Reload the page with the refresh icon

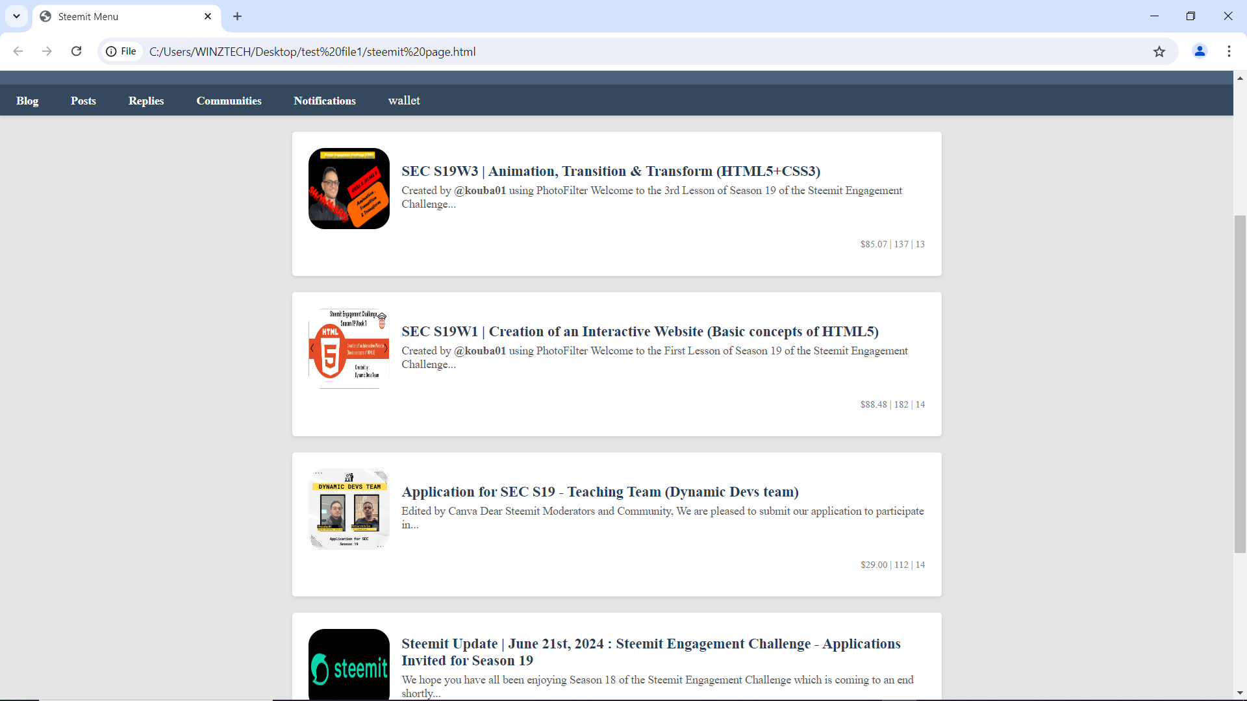pos(76,51)
